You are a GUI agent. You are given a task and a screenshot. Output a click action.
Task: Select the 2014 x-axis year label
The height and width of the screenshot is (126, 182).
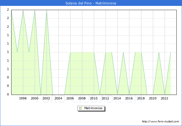(x=117, y=99)
